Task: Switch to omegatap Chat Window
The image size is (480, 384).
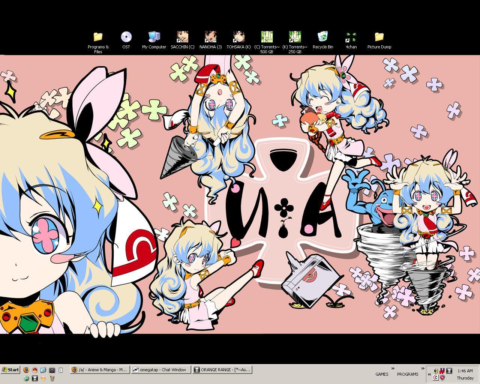Action: pos(161,370)
